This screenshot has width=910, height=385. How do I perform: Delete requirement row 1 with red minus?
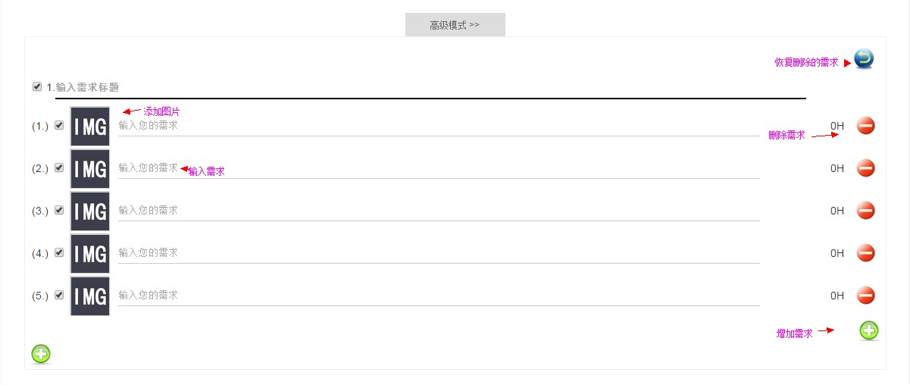coord(865,126)
